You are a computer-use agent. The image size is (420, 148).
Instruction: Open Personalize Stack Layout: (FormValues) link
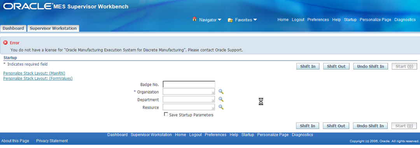(38, 78)
